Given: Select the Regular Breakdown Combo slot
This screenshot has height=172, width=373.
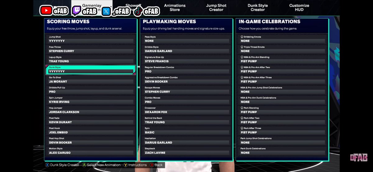Looking at the screenshot, I should pos(186,70).
